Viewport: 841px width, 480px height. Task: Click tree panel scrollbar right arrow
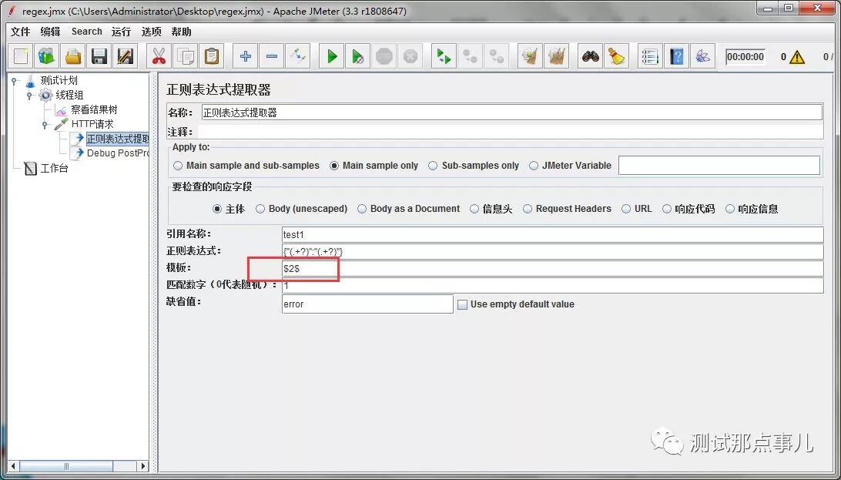(x=142, y=467)
